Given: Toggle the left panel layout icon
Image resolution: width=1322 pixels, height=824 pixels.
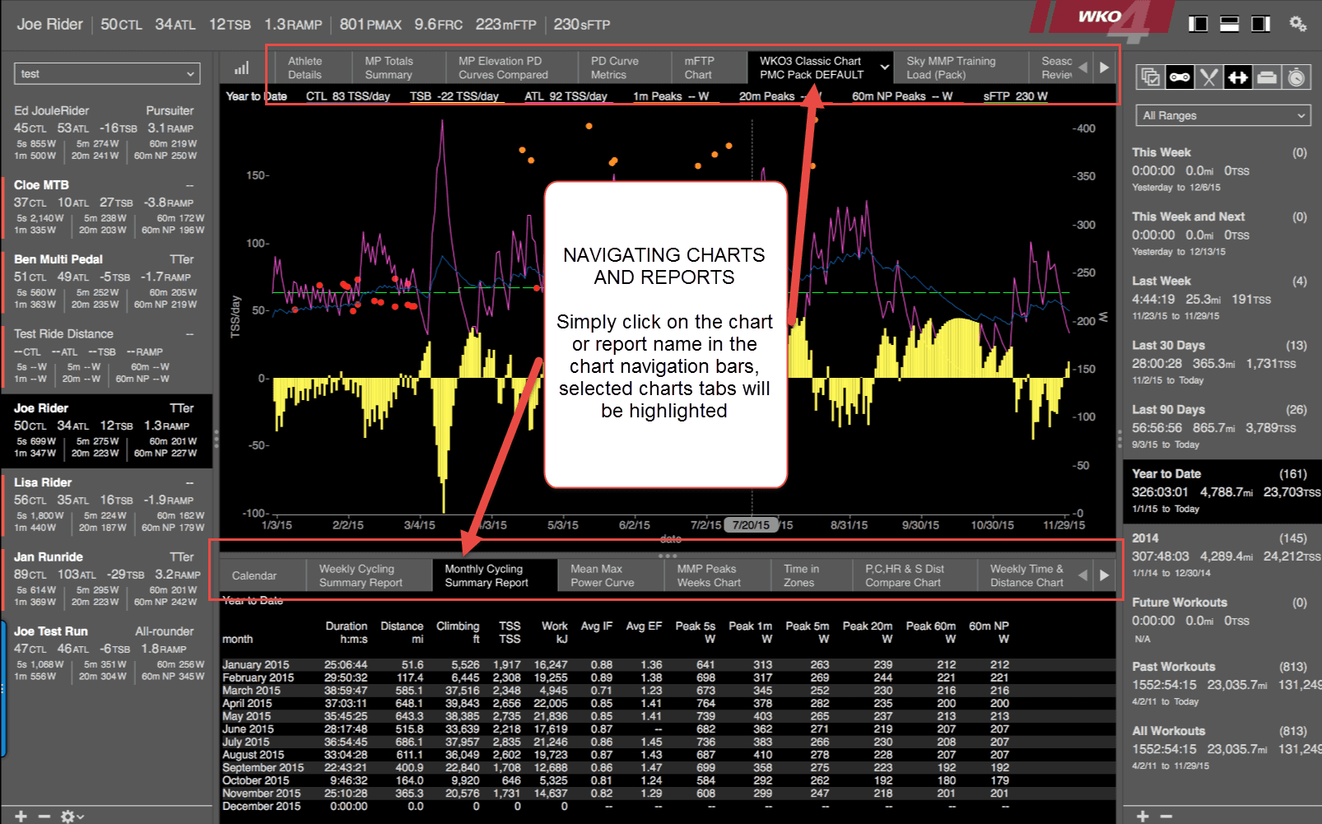Looking at the screenshot, I should click(x=1199, y=24).
